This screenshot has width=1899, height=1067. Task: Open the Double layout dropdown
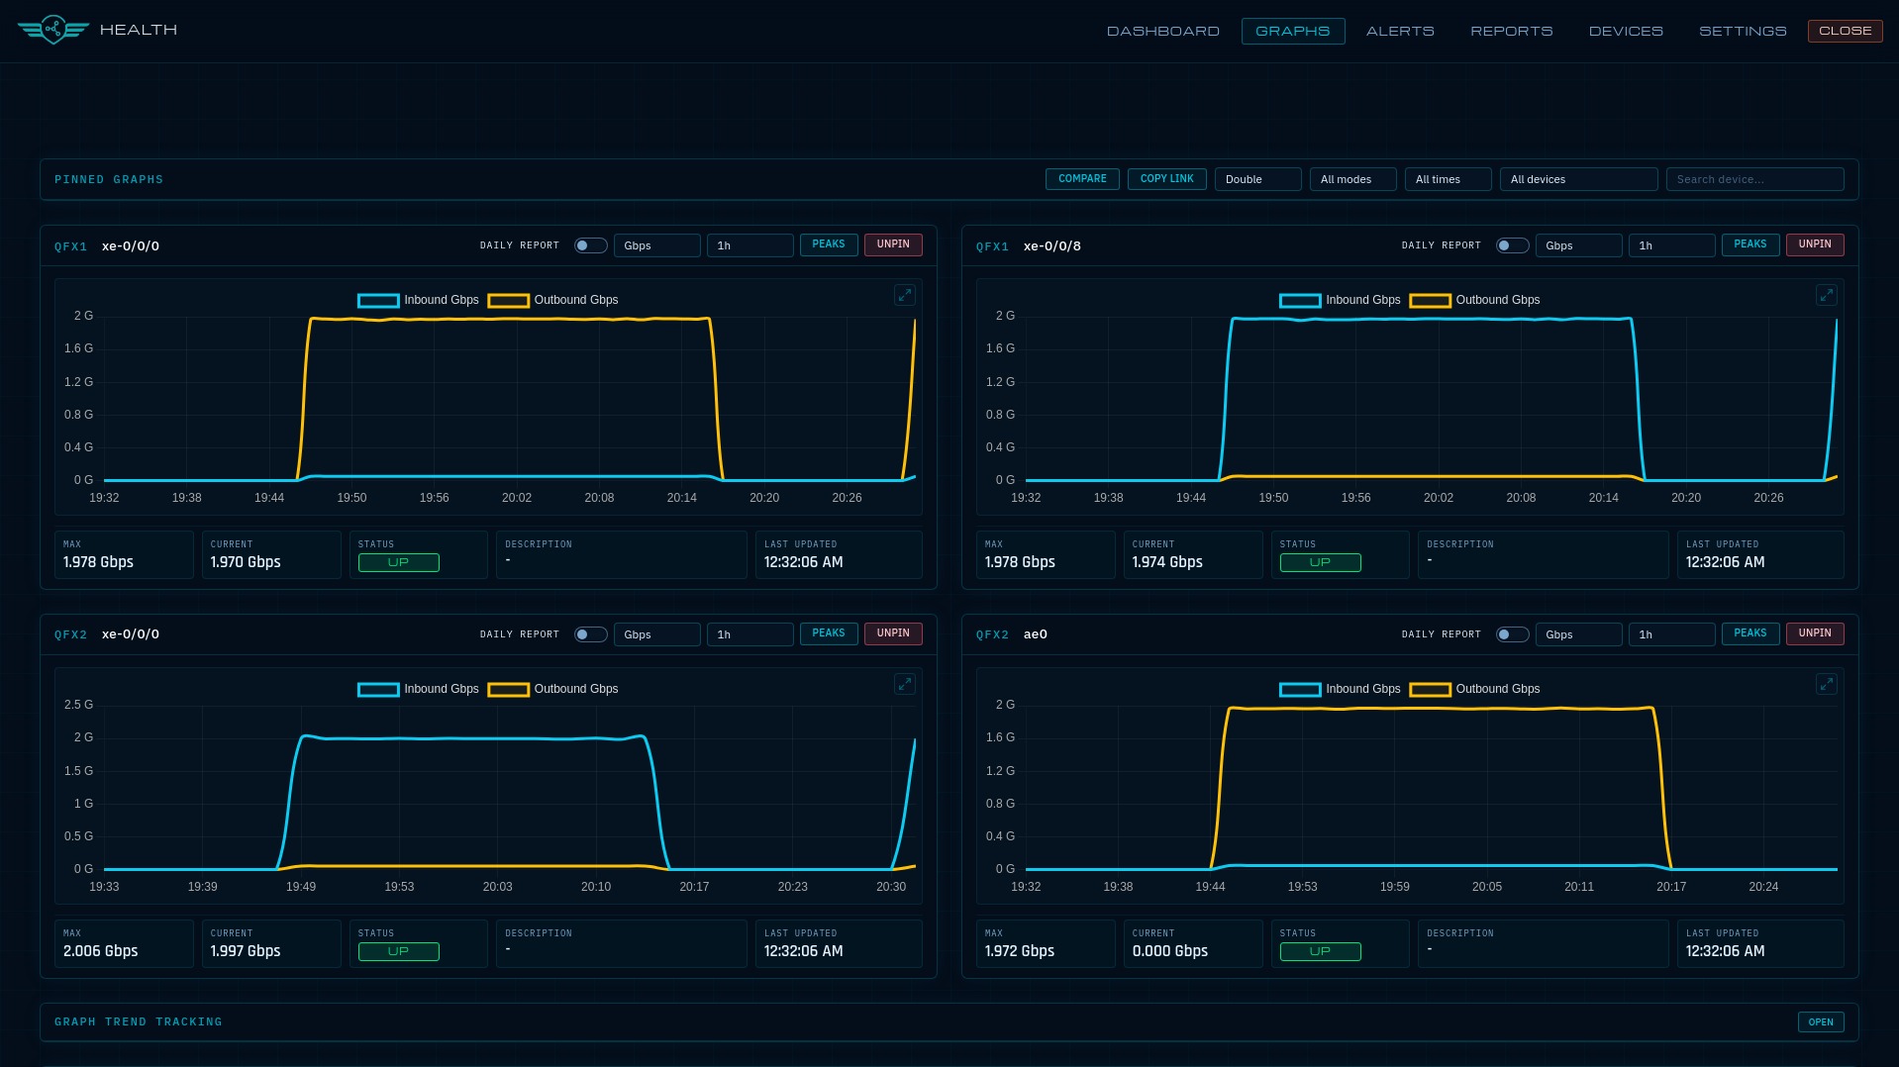tap(1257, 179)
